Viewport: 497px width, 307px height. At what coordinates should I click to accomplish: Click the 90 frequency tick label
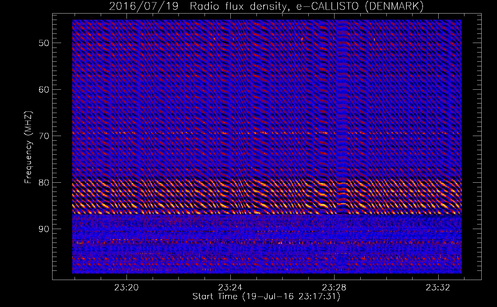coord(44,229)
